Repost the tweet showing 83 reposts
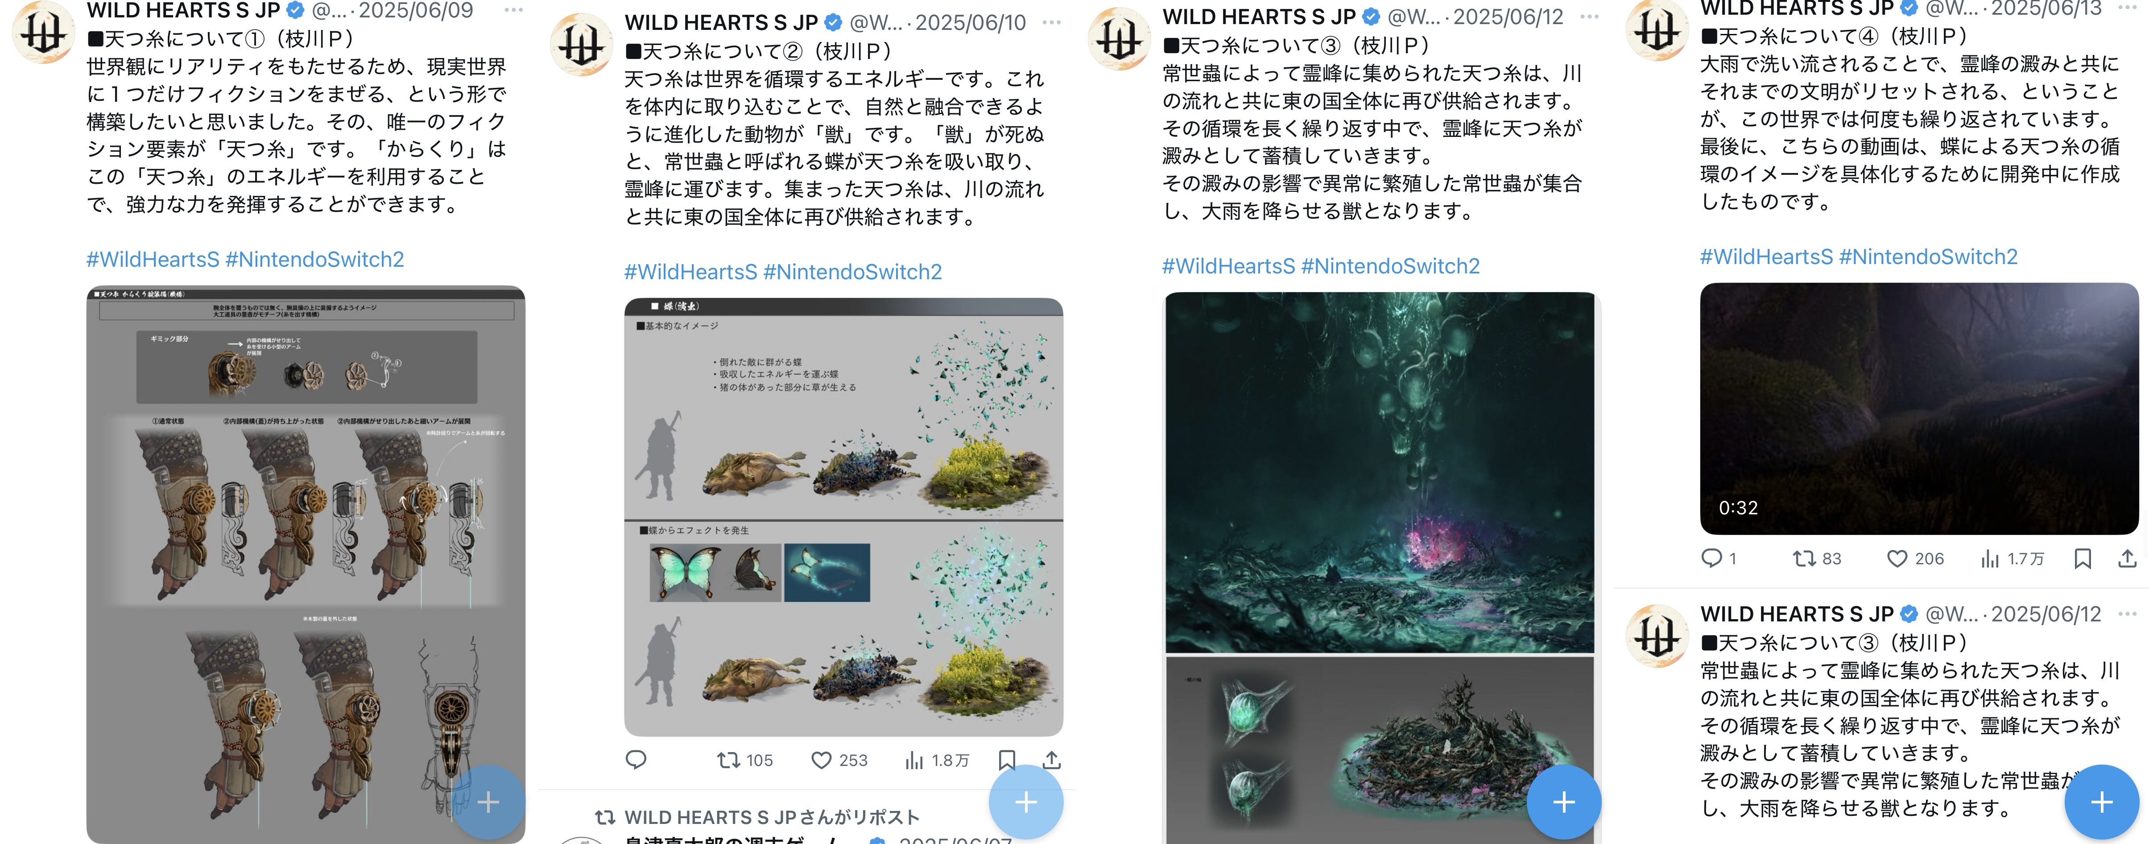2149x844 pixels. click(1817, 558)
